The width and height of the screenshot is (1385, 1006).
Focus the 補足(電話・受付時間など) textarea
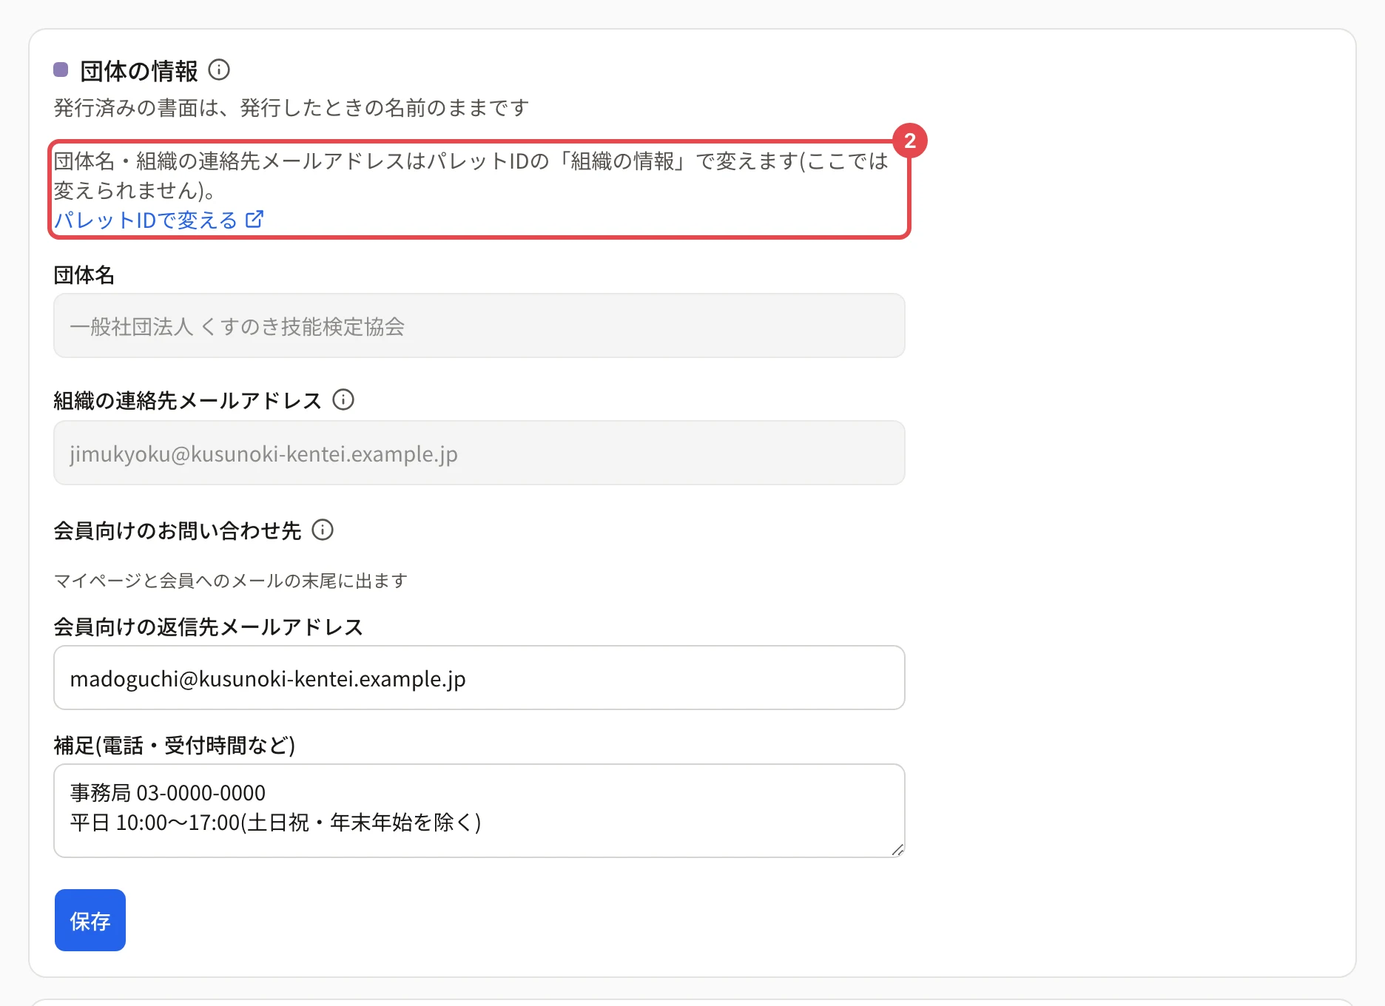[479, 811]
